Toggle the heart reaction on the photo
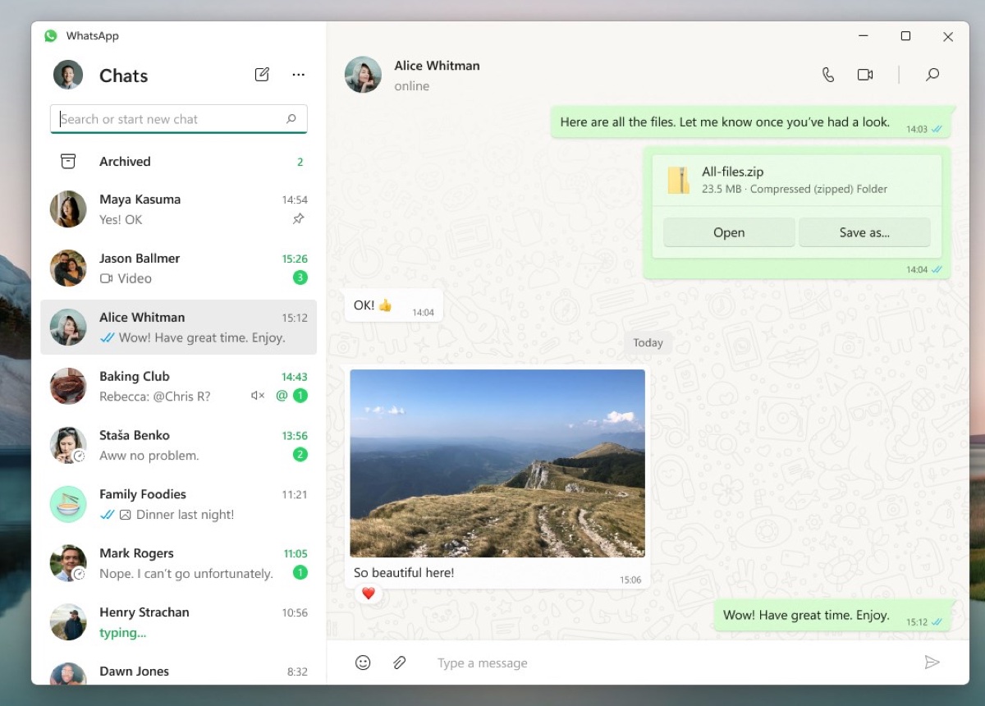This screenshot has width=985, height=706. tap(369, 592)
